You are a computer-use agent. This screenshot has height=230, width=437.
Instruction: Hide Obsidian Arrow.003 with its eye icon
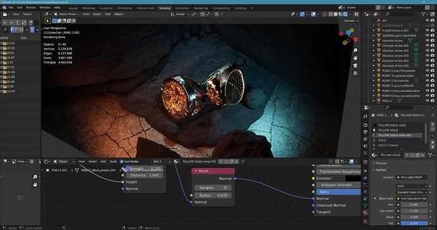tap(427, 56)
